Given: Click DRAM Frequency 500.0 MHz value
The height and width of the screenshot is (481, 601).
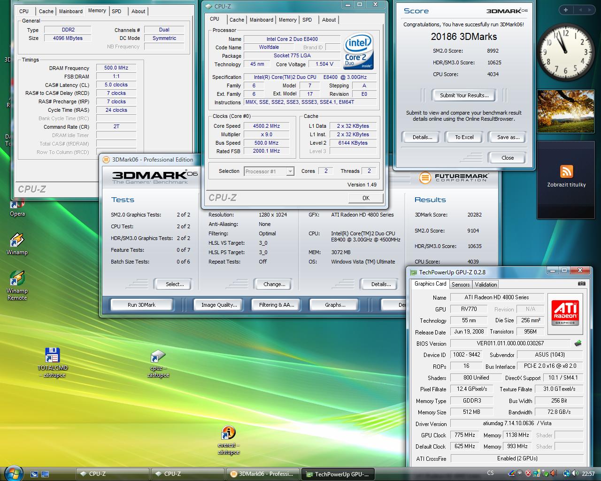Looking at the screenshot, I should (x=116, y=68).
